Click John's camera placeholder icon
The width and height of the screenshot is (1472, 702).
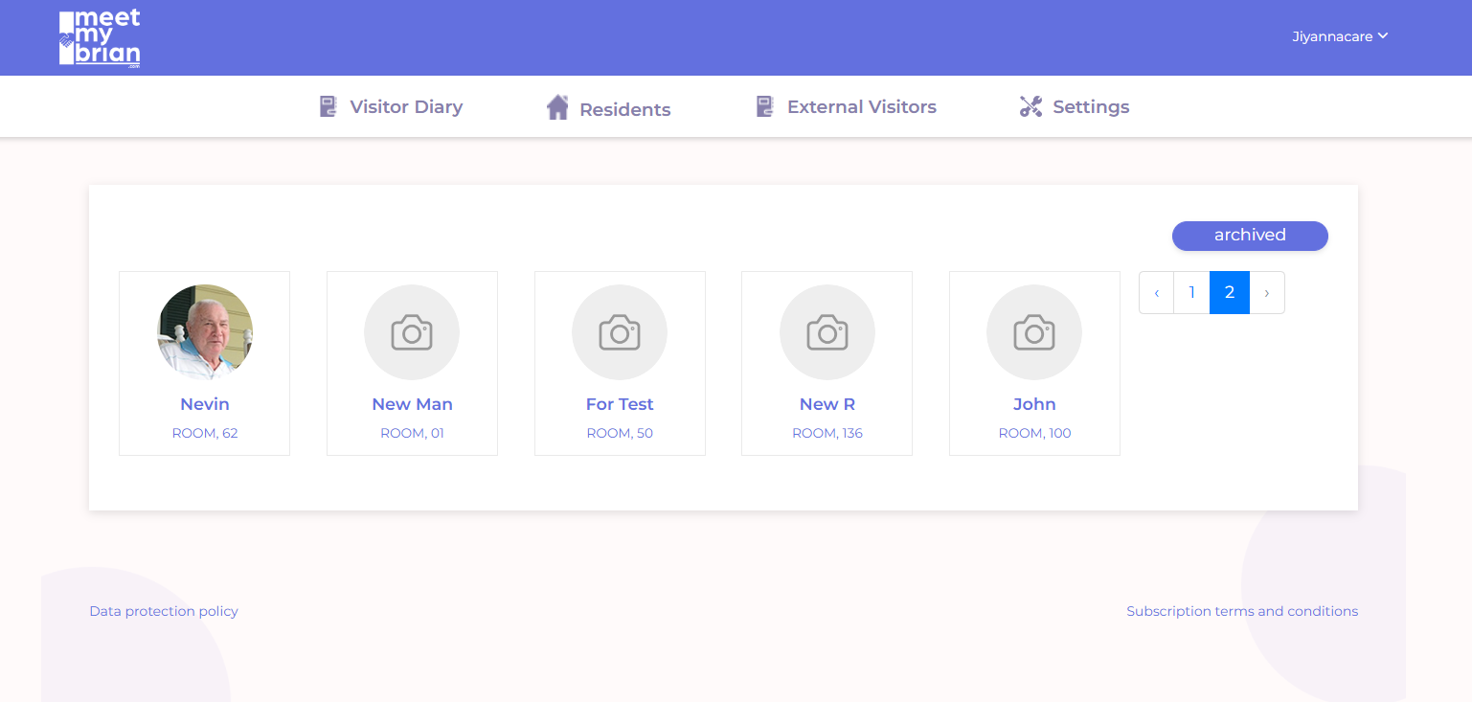point(1034,332)
